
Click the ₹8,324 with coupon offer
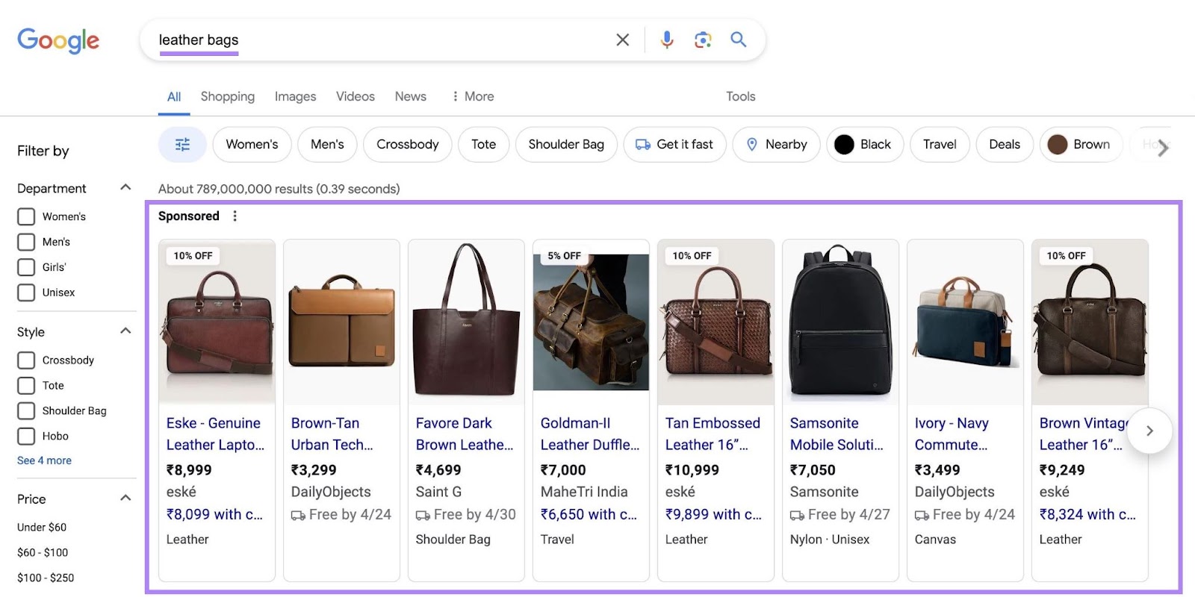pyautogui.click(x=1087, y=514)
